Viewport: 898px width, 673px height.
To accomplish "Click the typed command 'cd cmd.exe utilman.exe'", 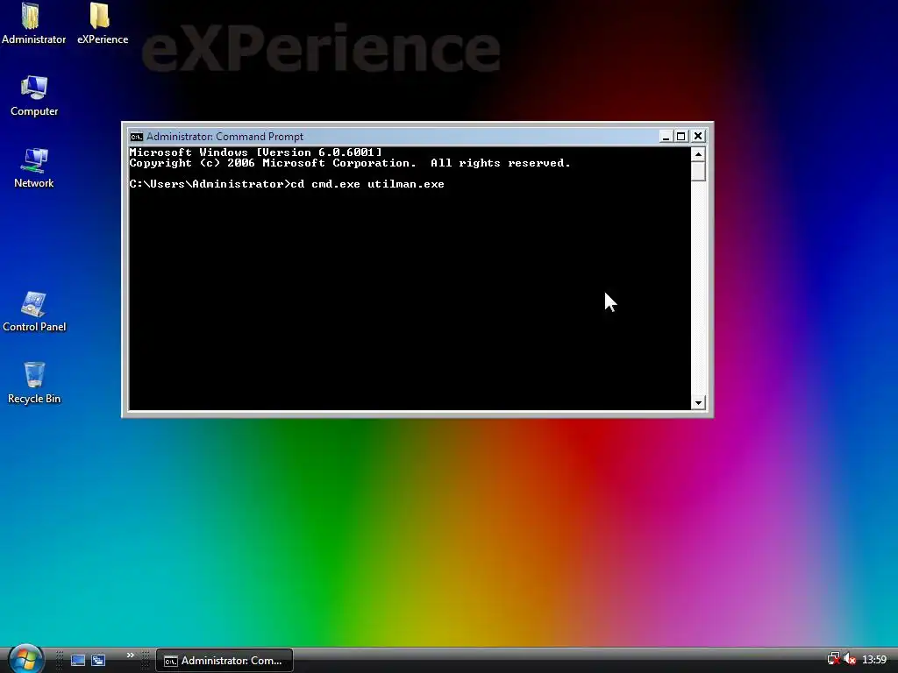I will [x=367, y=184].
